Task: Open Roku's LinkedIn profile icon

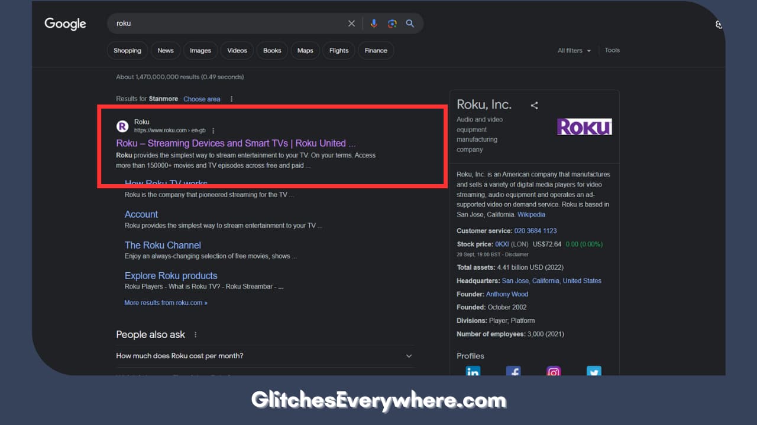Action: click(473, 371)
